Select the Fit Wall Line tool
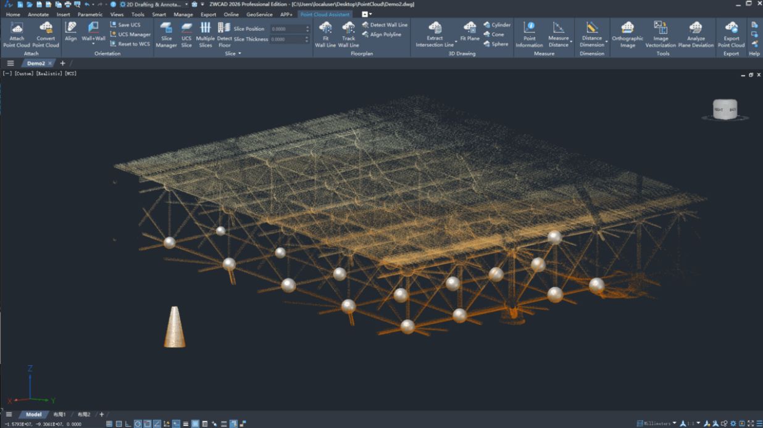Screen dimensions: 763x428 coord(325,28)
